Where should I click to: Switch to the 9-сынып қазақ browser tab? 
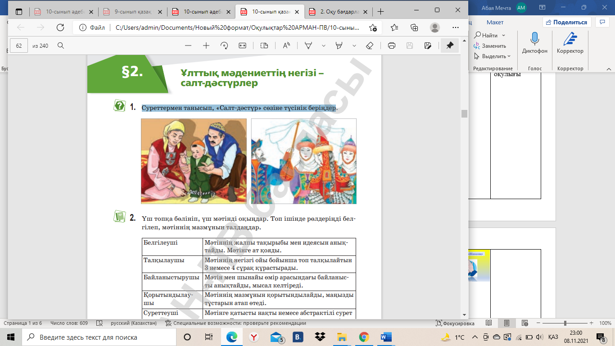pyautogui.click(x=133, y=11)
